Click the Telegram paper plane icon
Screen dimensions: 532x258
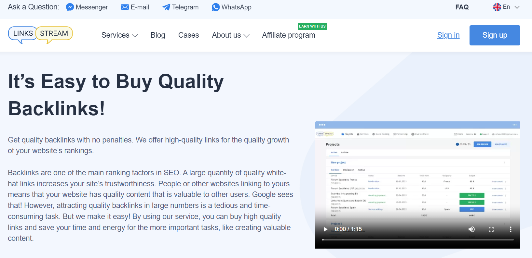pyautogui.click(x=166, y=7)
